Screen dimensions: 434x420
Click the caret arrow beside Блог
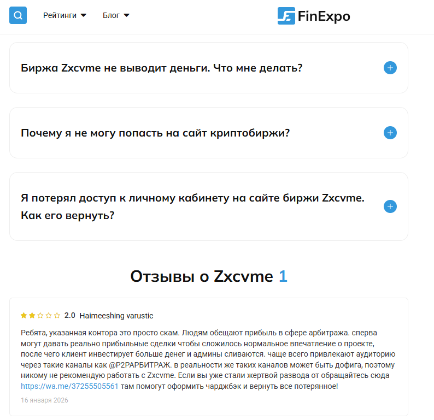coord(126,15)
